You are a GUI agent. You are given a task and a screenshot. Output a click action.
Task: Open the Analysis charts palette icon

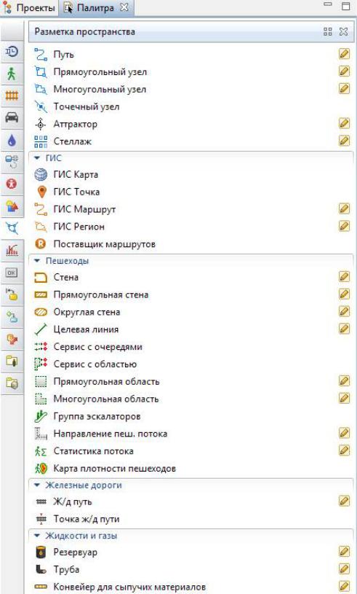[12, 250]
